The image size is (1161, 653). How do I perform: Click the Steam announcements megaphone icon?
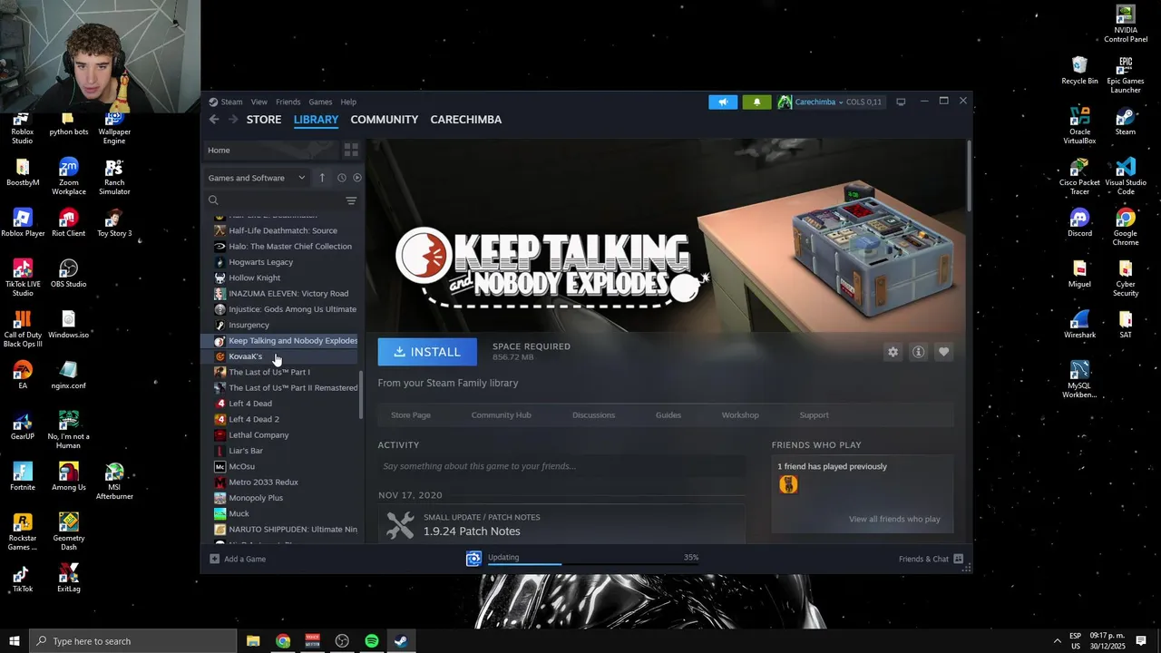pos(723,102)
